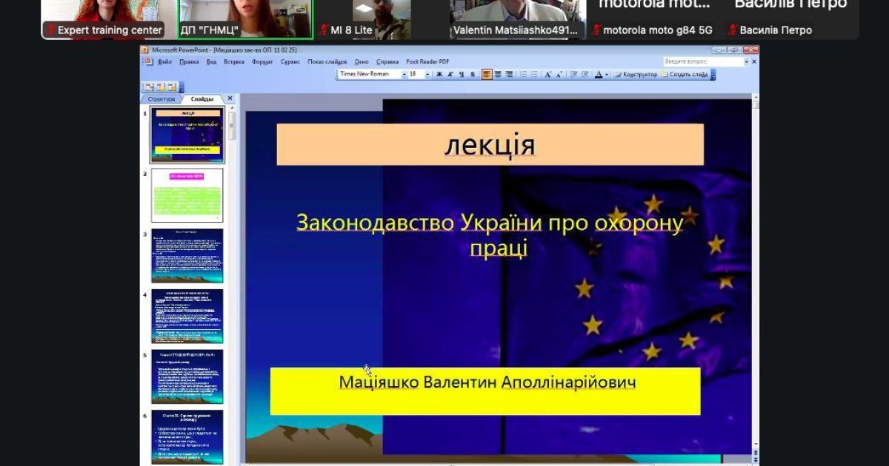889x466 pixels.
Task: Open the Вставка menu
Action: [x=233, y=62]
